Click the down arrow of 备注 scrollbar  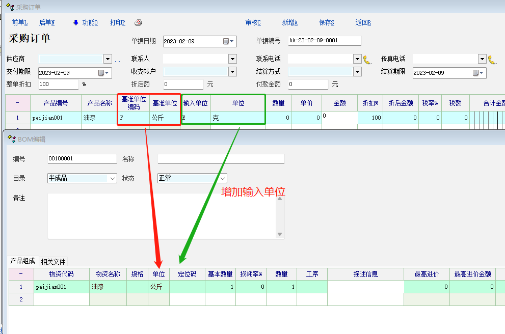[279, 234]
